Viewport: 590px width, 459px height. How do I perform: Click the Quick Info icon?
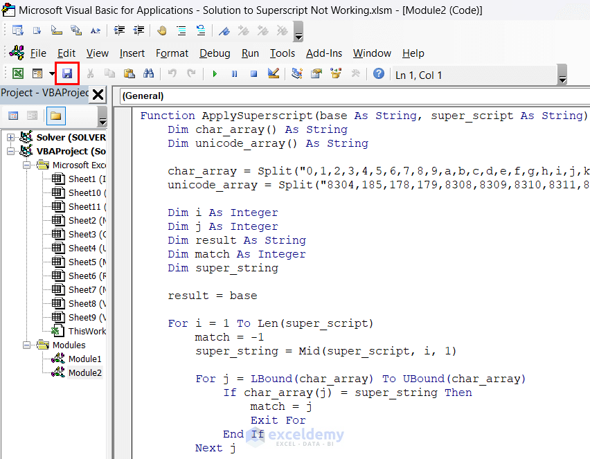(57, 30)
